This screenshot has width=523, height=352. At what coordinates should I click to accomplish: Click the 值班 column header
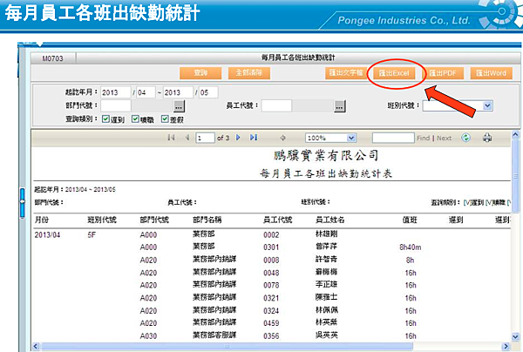click(x=410, y=220)
